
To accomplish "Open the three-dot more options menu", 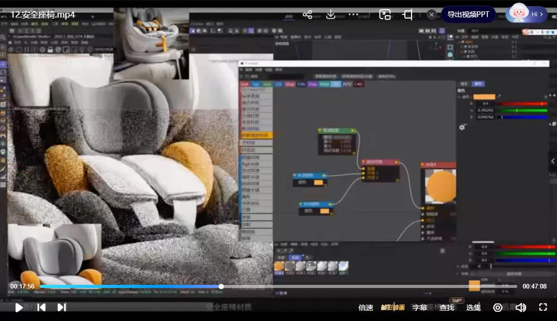I will 353,14.
